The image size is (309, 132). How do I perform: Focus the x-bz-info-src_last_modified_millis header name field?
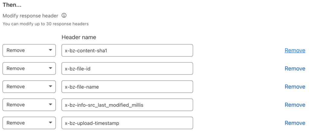click(127, 105)
